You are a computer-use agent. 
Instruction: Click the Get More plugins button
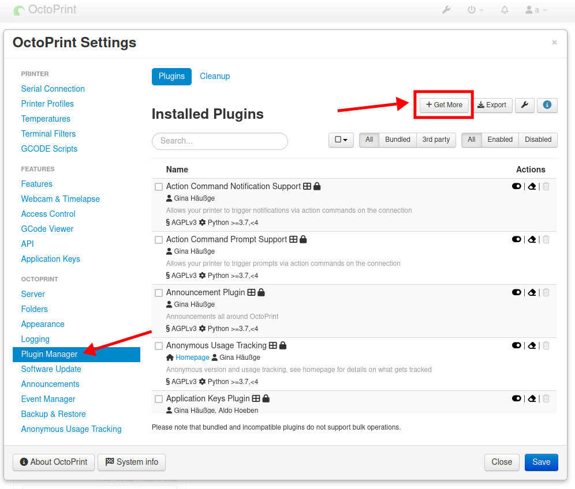click(444, 105)
